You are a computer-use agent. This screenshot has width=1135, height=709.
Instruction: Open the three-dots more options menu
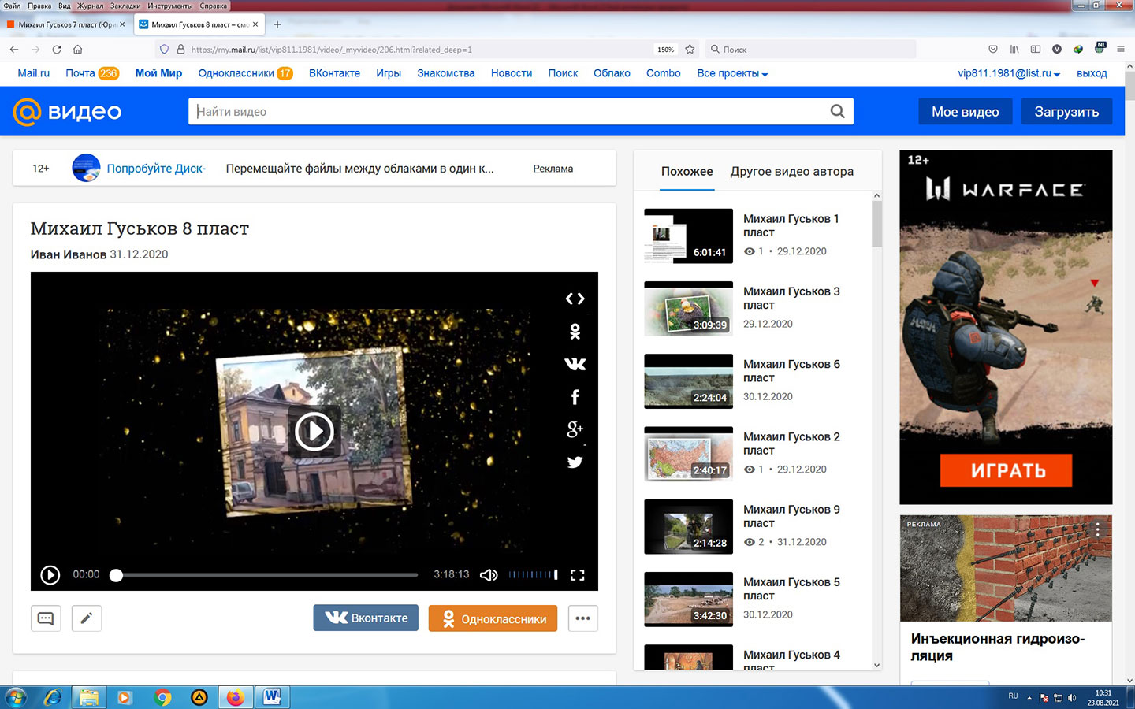[582, 618]
